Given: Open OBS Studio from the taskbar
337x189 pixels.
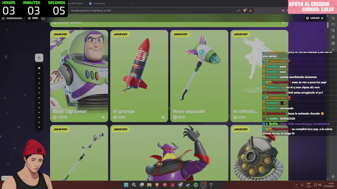Looking at the screenshot, I should tap(203, 185).
